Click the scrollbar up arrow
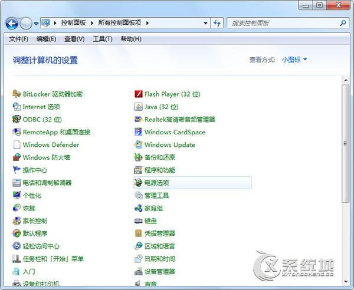 [x=345, y=80]
